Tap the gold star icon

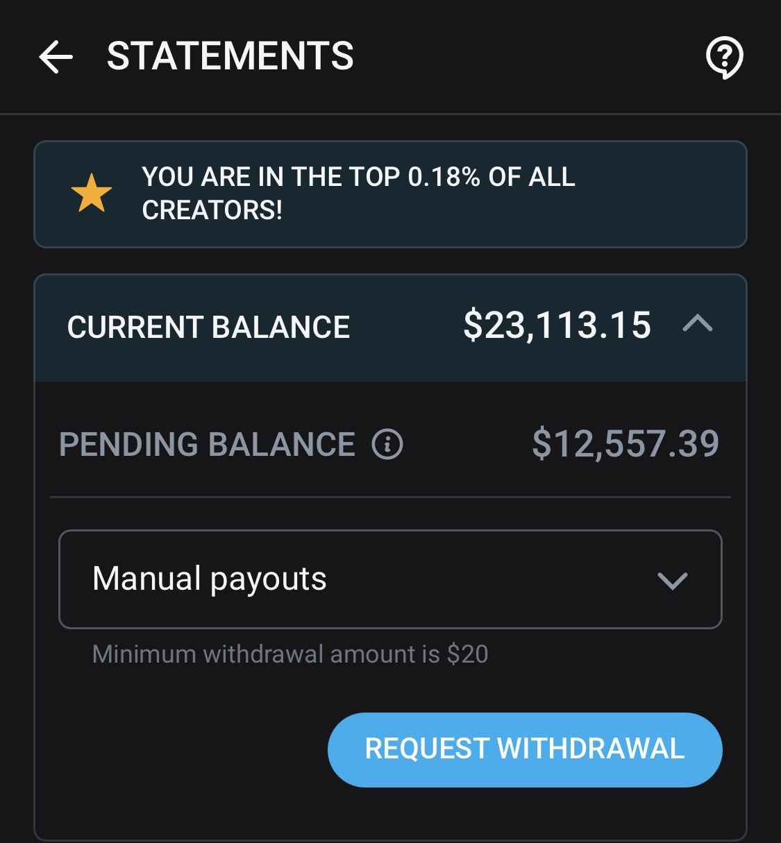(92, 194)
